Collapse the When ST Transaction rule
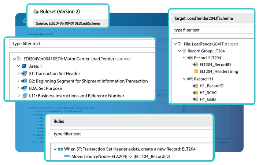 coord(55,149)
